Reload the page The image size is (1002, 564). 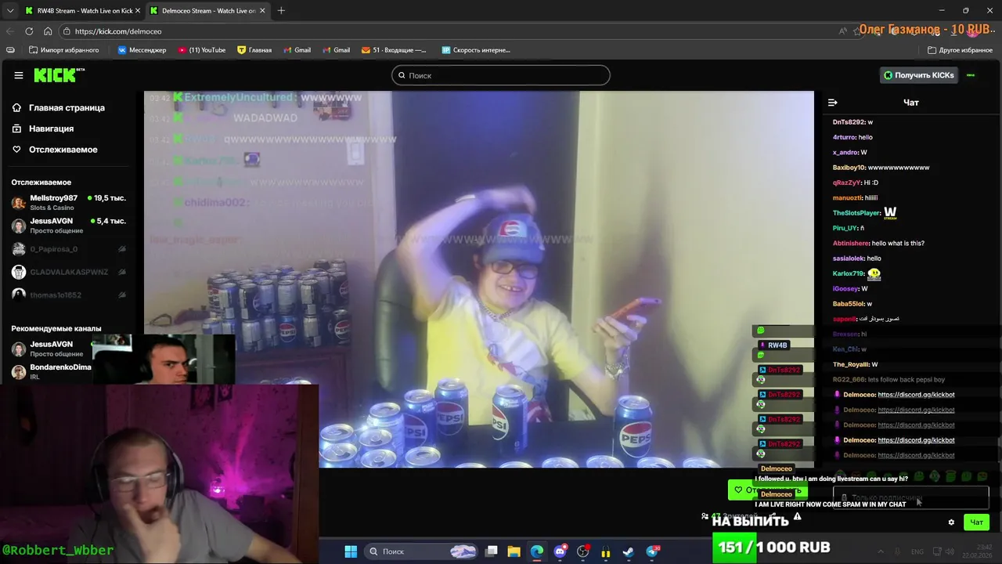click(29, 31)
